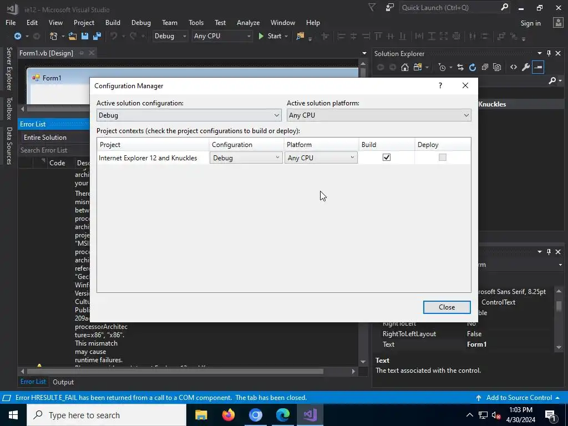Open the project Platform Any CPU dropdown
Screen dimensions: 568x426
click(x=321, y=158)
